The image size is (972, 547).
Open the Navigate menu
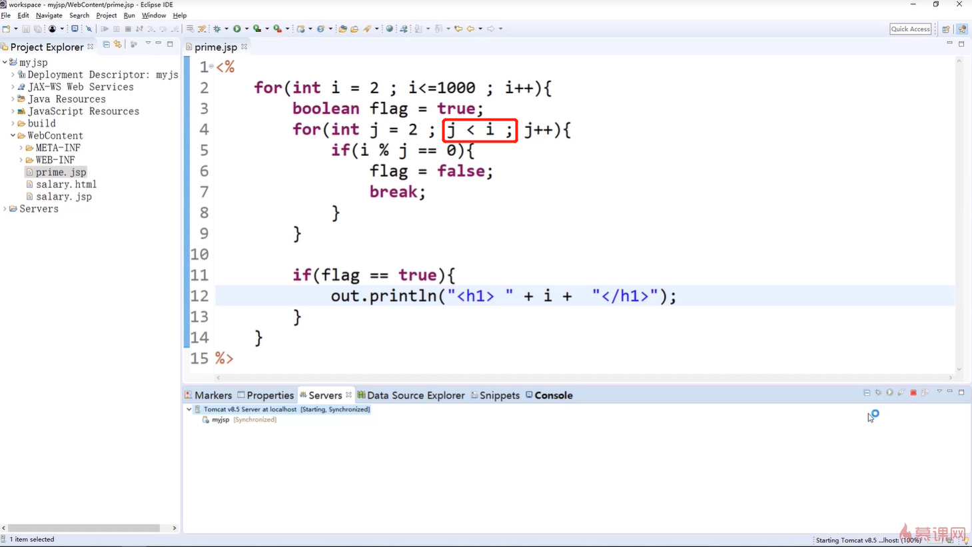(x=49, y=15)
